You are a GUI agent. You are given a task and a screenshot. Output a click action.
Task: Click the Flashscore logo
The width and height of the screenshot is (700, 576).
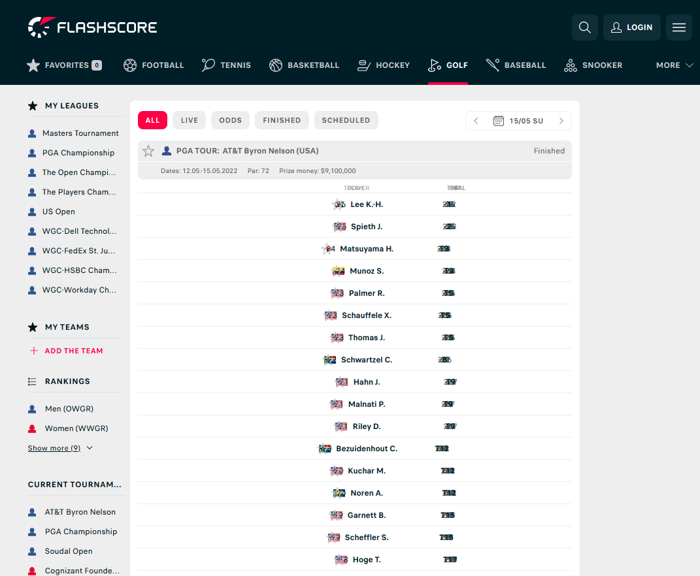[x=92, y=27]
